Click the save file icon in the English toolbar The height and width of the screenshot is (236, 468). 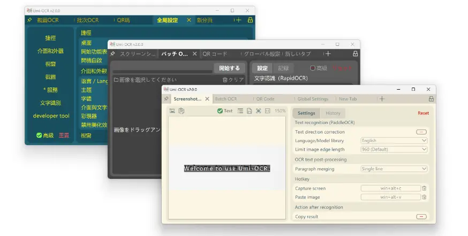click(249, 111)
